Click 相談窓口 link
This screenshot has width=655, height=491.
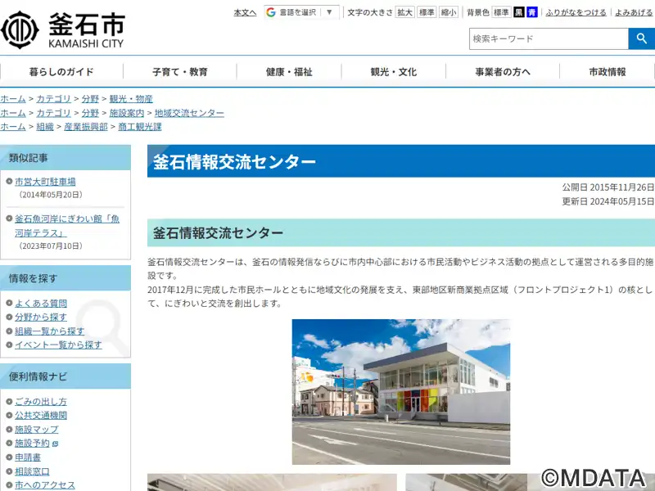[x=32, y=471]
